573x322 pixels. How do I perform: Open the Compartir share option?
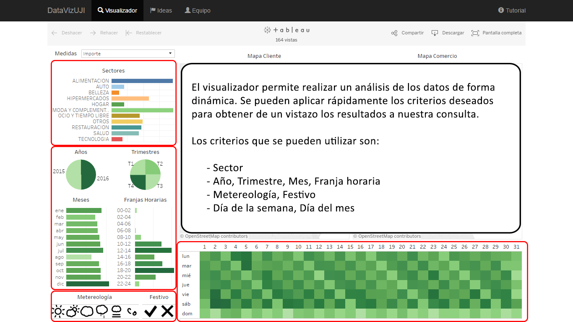tap(407, 33)
